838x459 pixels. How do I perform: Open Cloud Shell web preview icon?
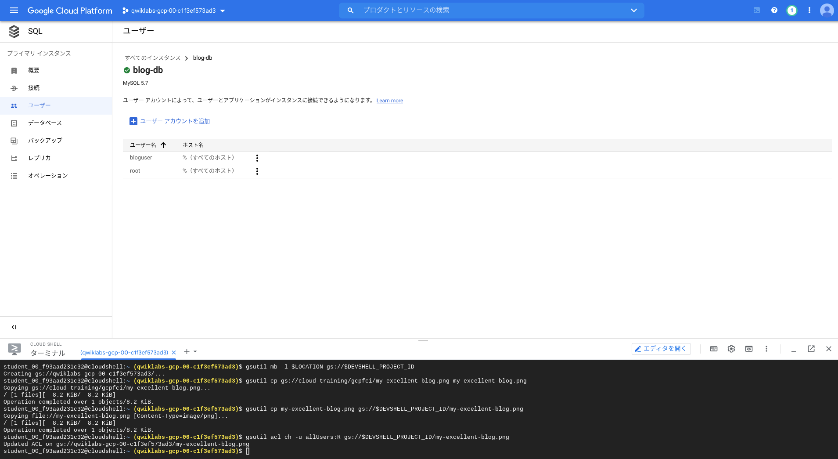pos(749,349)
